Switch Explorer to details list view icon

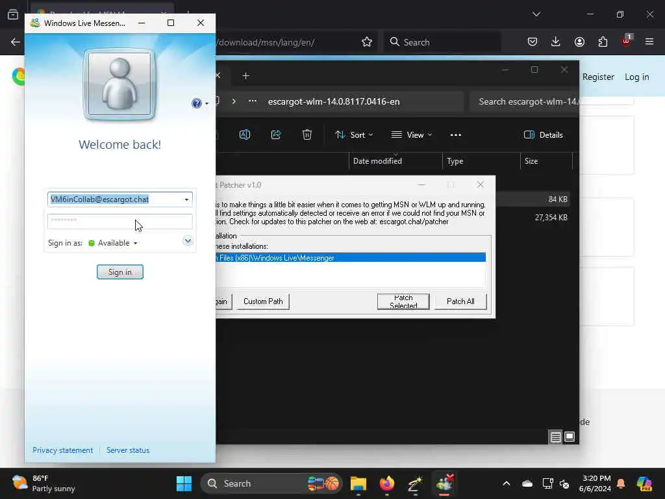556,437
